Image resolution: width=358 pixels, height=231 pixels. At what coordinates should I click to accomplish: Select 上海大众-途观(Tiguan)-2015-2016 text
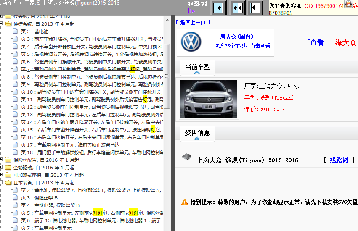click(248, 160)
